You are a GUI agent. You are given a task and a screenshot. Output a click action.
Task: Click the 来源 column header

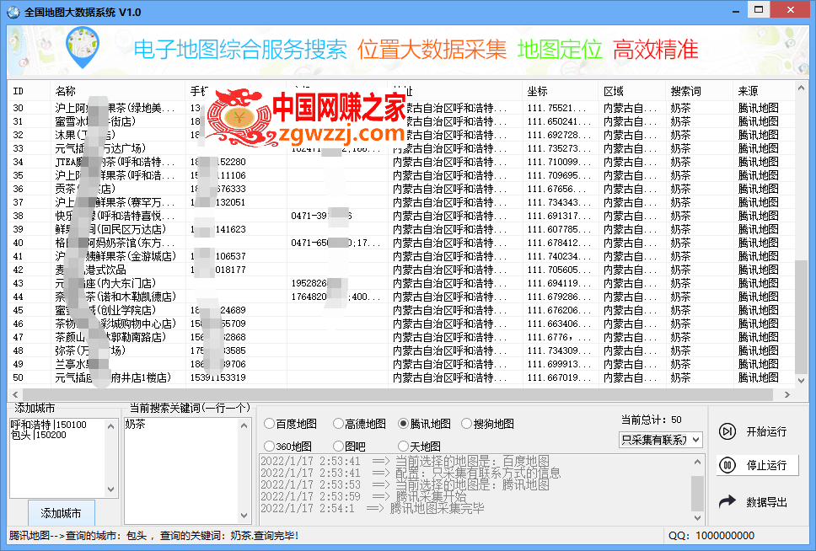(764, 91)
